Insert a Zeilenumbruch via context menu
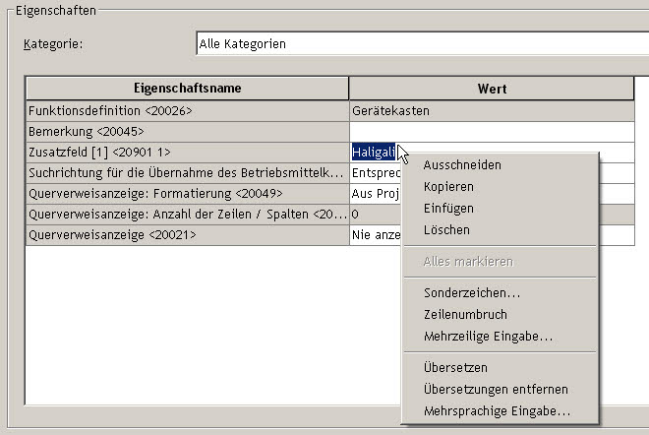Screen dimensions: 649x435 tap(465, 315)
